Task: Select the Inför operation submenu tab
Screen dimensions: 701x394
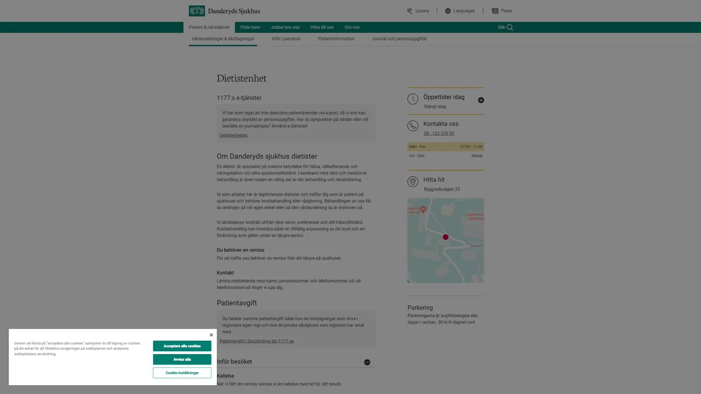Action: pos(286,39)
